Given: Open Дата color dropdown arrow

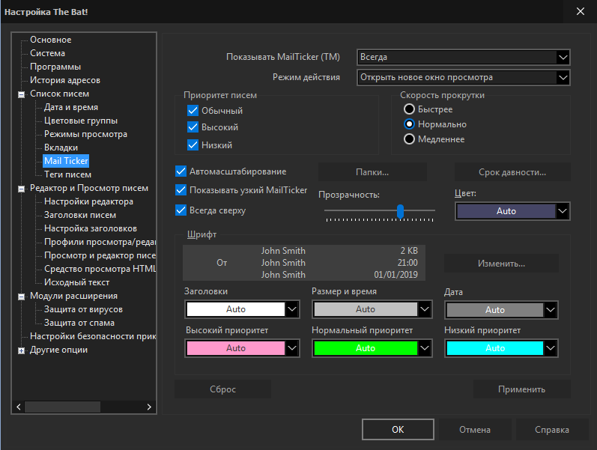Looking at the screenshot, I should tap(551, 310).
